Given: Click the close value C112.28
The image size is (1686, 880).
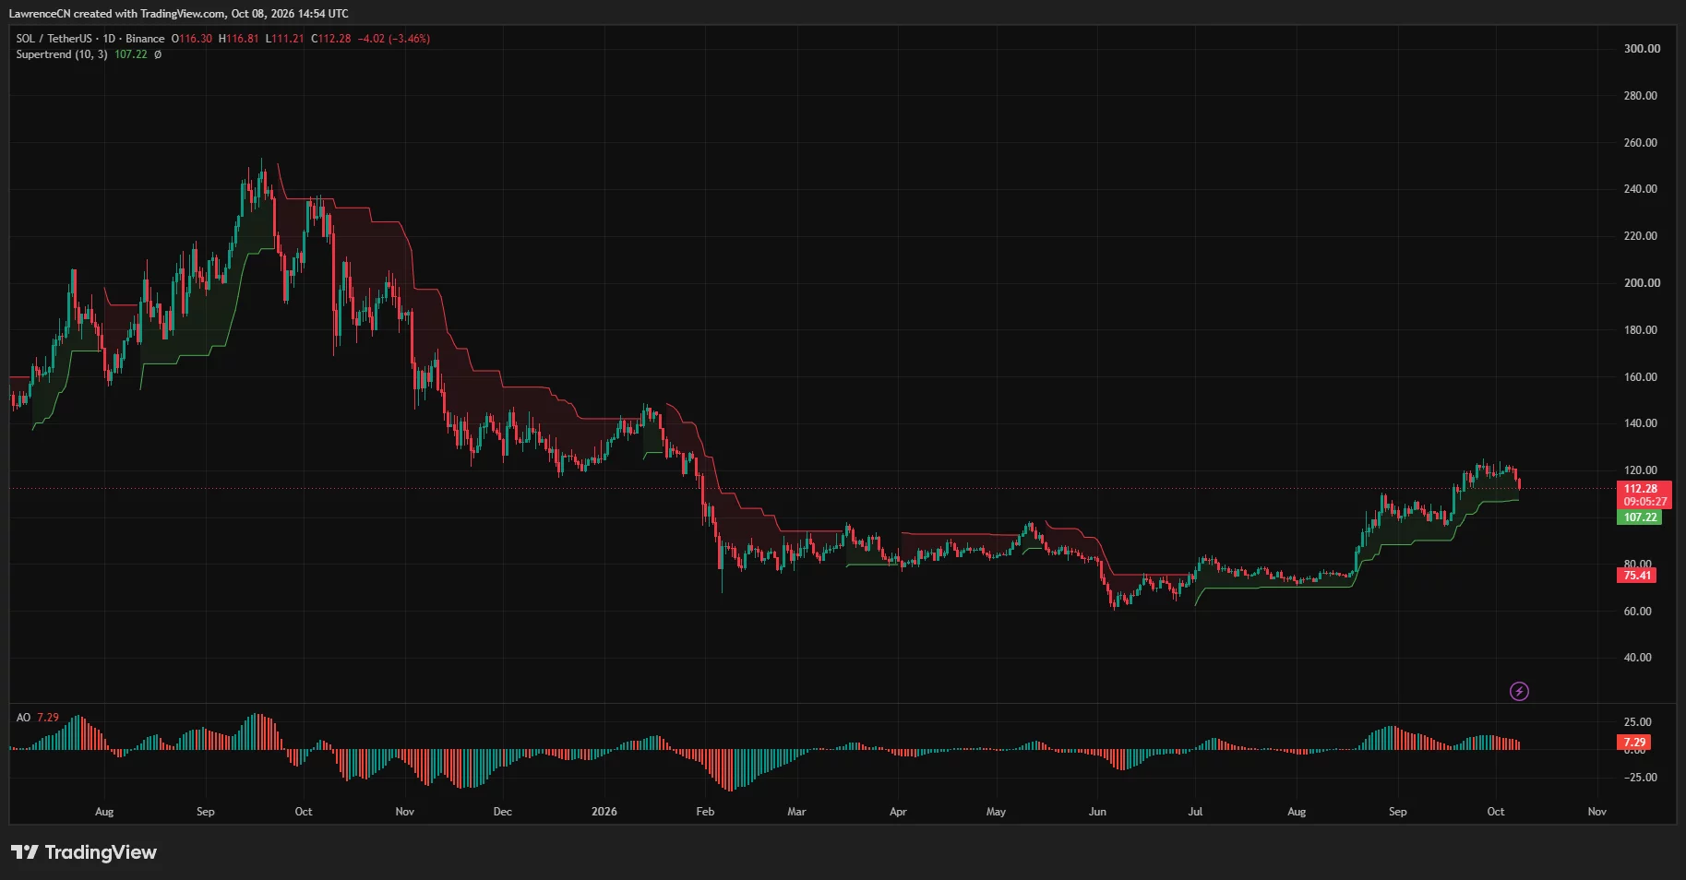Looking at the screenshot, I should [x=331, y=39].
